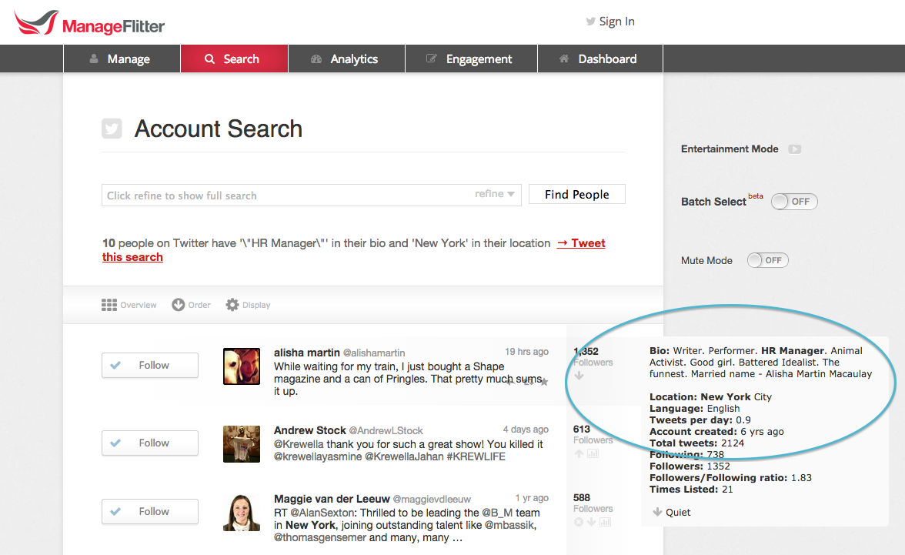Open the @B_M mention
Image resolution: width=905 pixels, height=555 pixels.
(x=497, y=513)
